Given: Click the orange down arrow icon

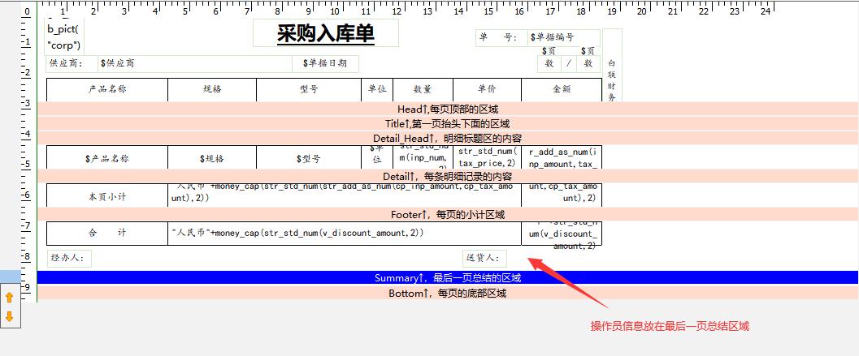Looking at the screenshot, I should click(10, 316).
